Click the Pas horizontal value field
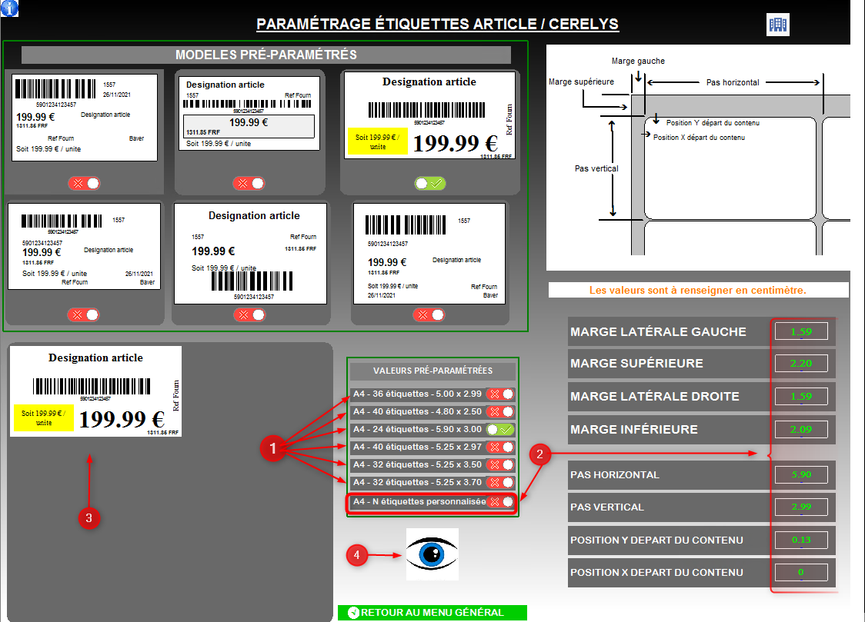 [x=801, y=474]
